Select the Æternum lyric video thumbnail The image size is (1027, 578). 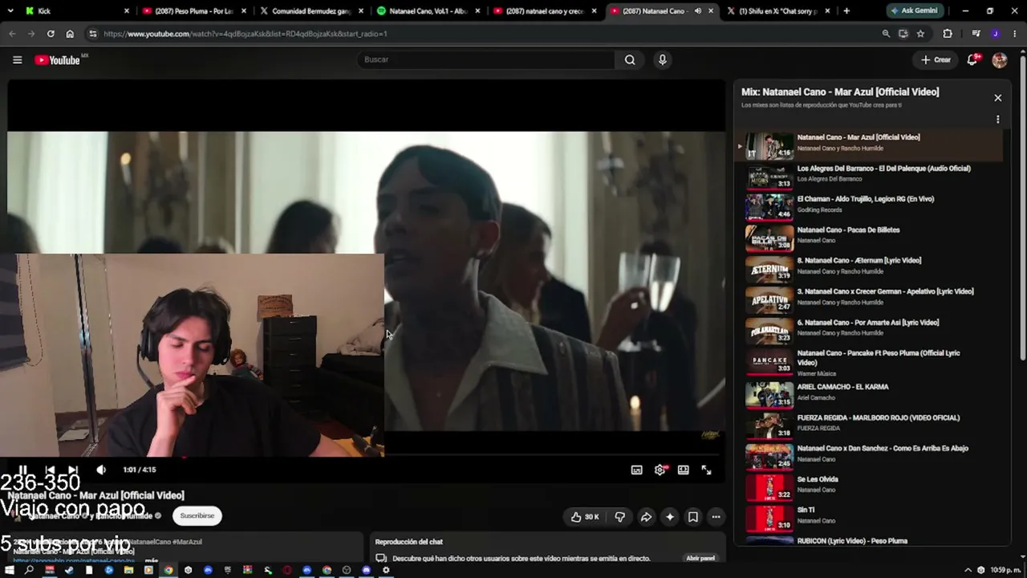click(769, 269)
